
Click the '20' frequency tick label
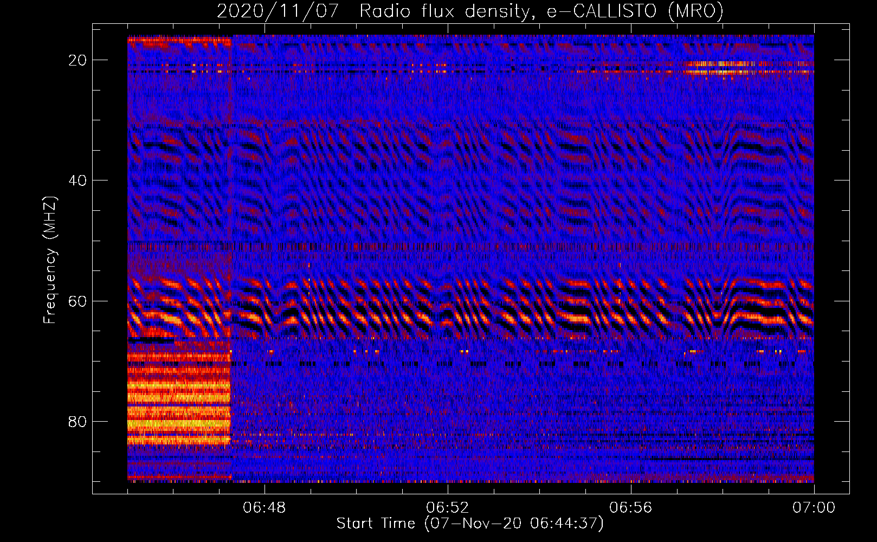(78, 60)
